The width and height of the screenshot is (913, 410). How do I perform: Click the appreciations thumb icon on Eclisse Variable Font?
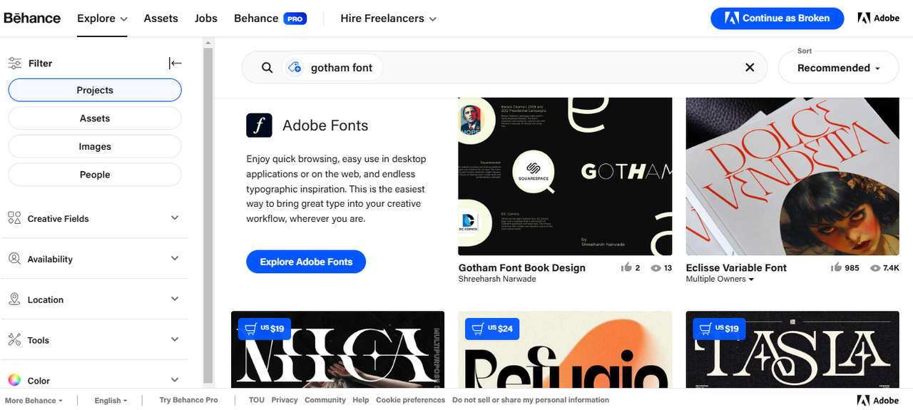pyautogui.click(x=836, y=267)
